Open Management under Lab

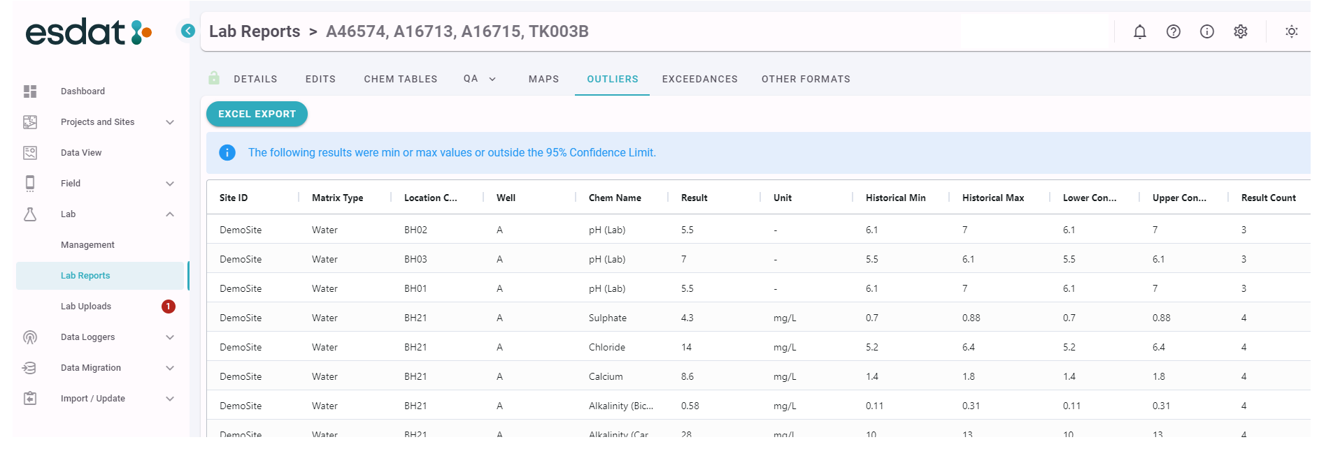[87, 245]
